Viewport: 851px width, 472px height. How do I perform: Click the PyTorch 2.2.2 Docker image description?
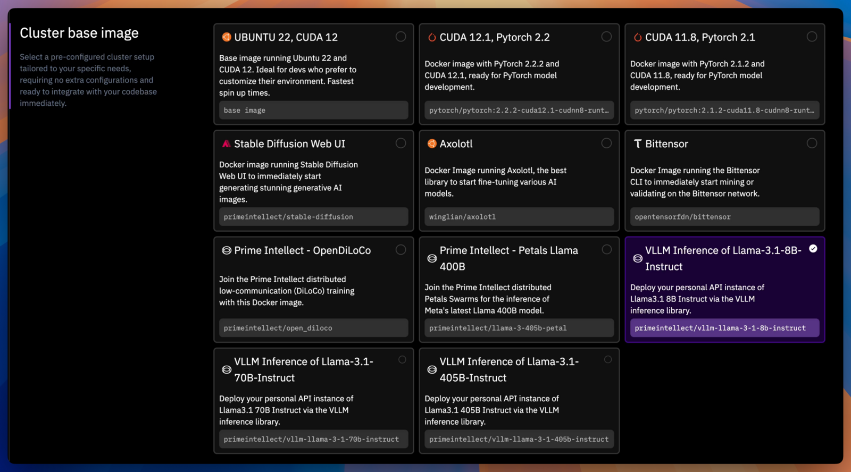pos(491,75)
